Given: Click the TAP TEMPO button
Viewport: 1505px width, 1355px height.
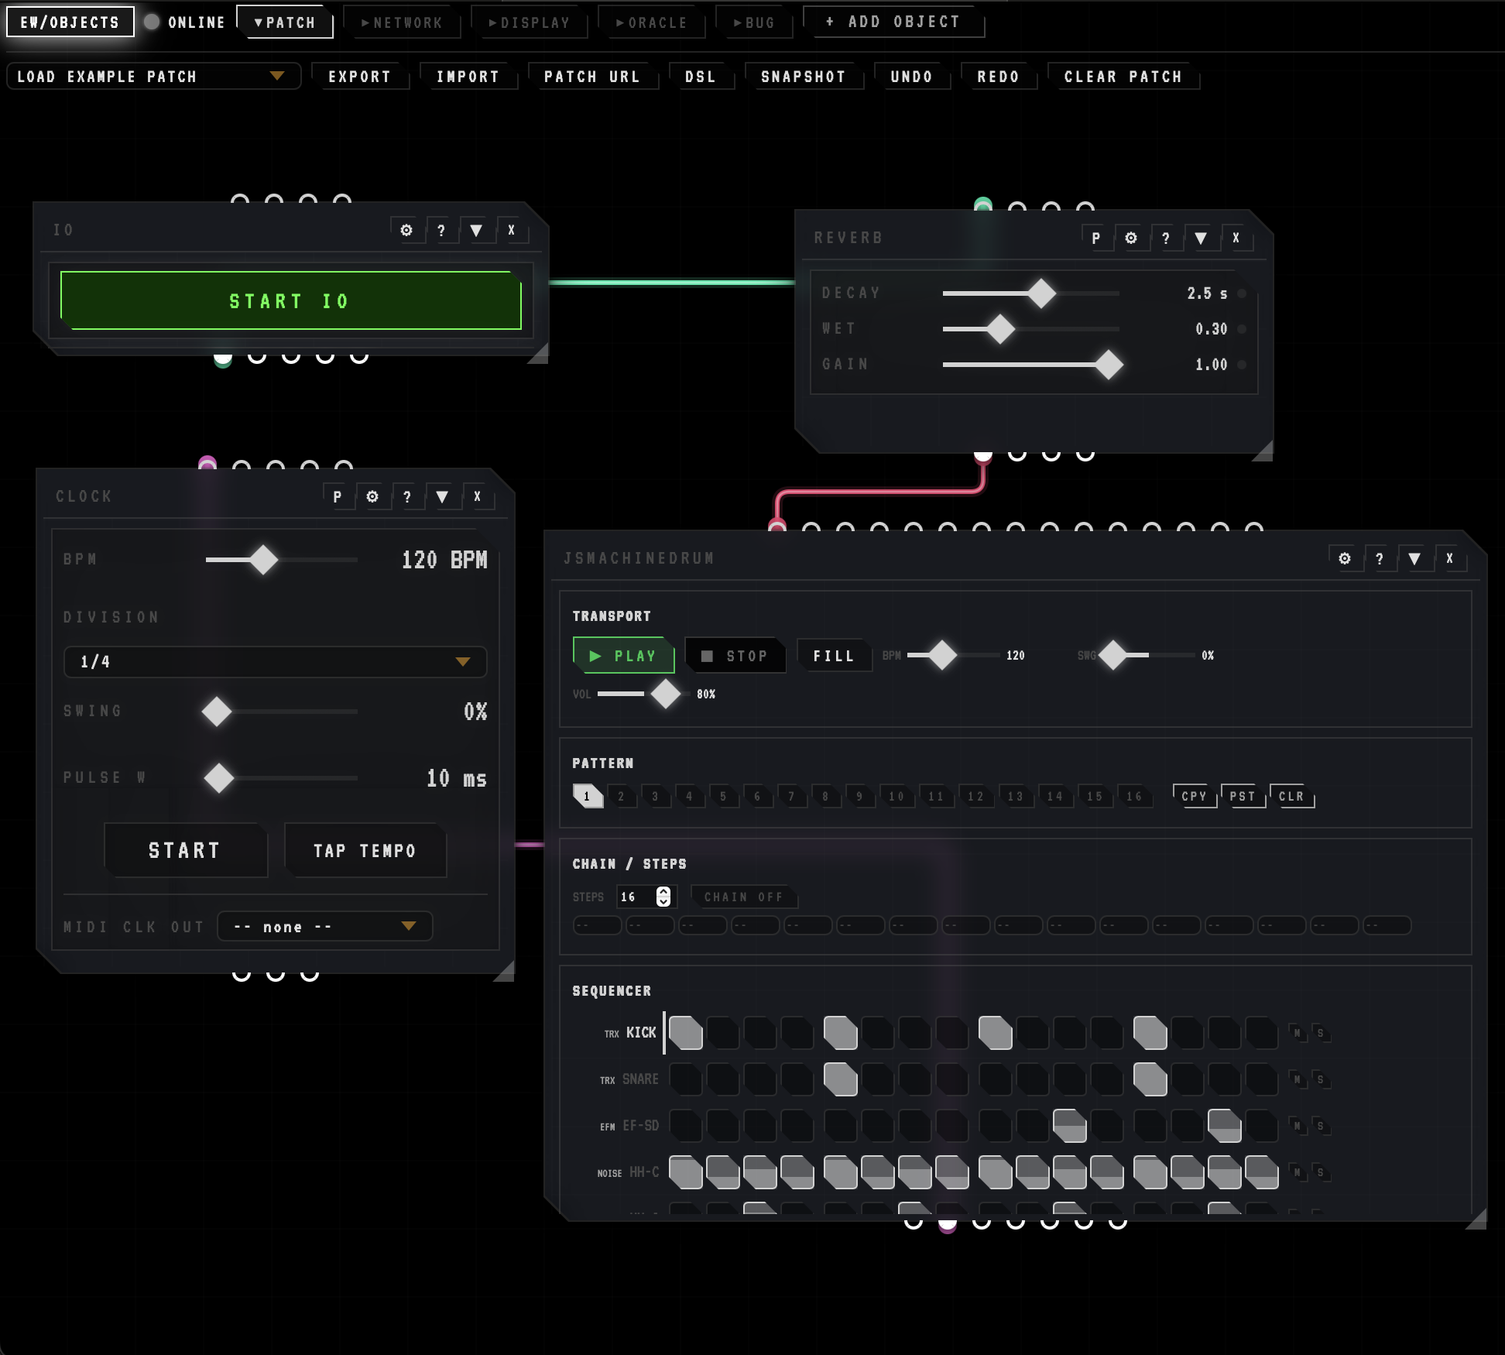Looking at the screenshot, I should click(x=365, y=850).
